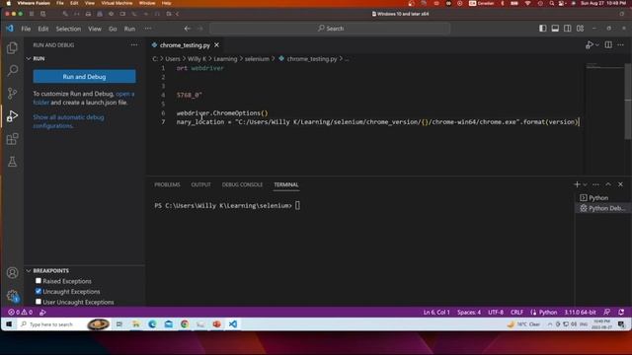Image resolution: width=632 pixels, height=355 pixels.
Task: Create a new terminal with plus icon
Action: click(577, 184)
